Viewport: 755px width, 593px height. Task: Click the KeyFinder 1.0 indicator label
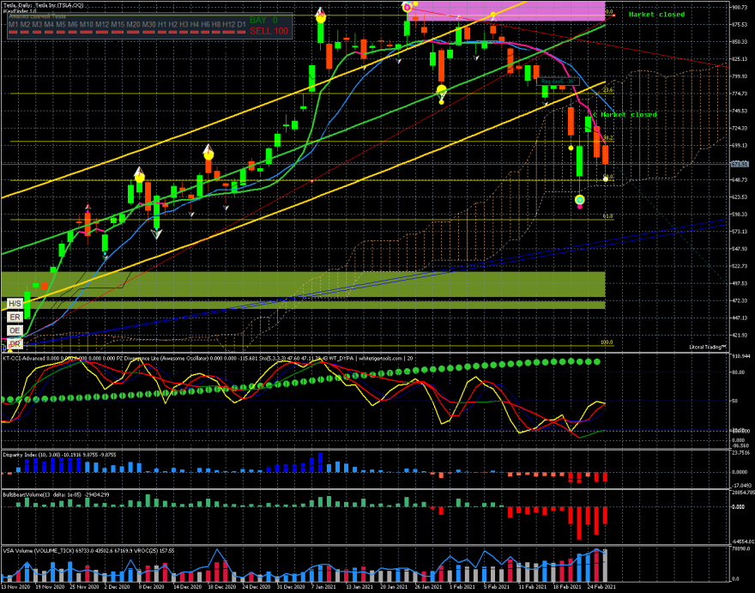pyautogui.click(x=20, y=10)
